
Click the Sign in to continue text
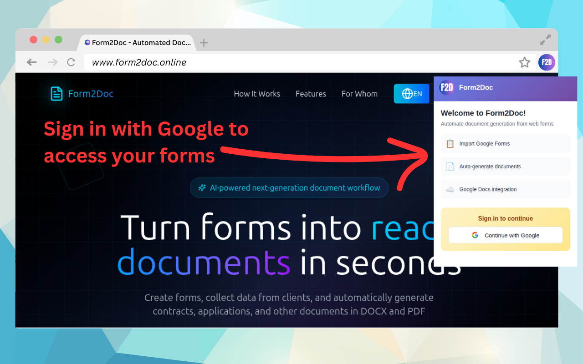pos(506,218)
